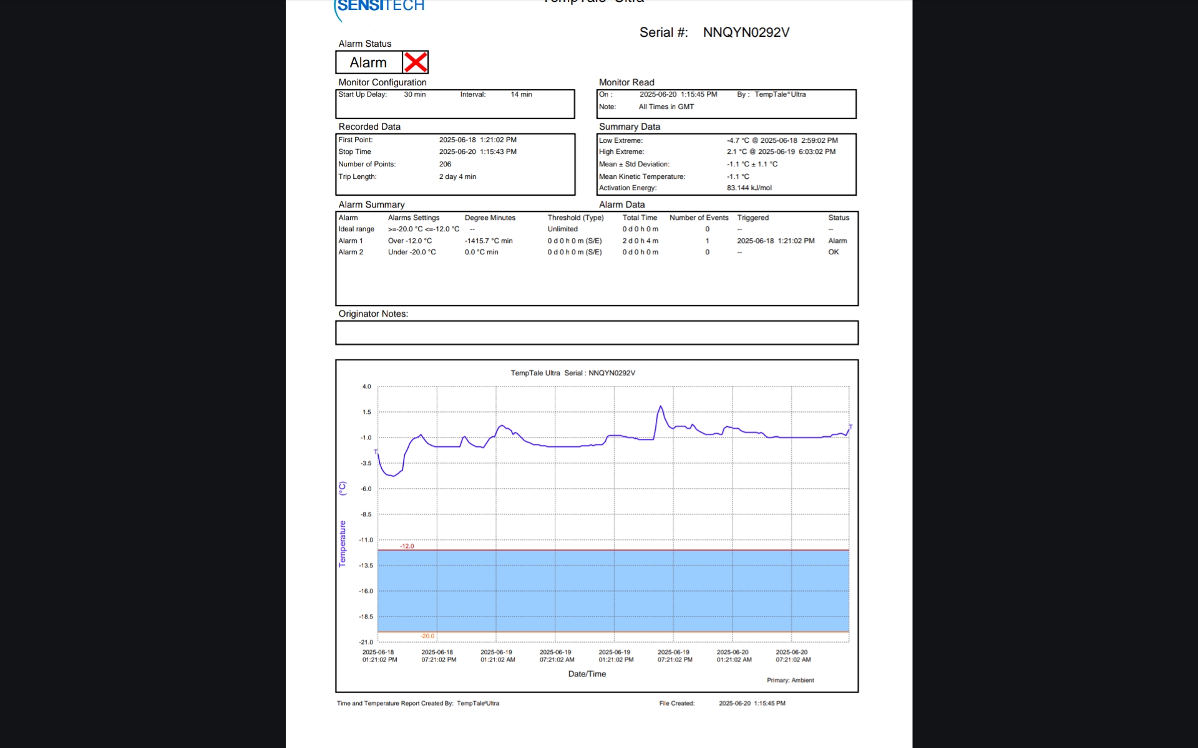Click inside the Originator Notes box
This screenshot has height=748, width=1198.
point(597,333)
